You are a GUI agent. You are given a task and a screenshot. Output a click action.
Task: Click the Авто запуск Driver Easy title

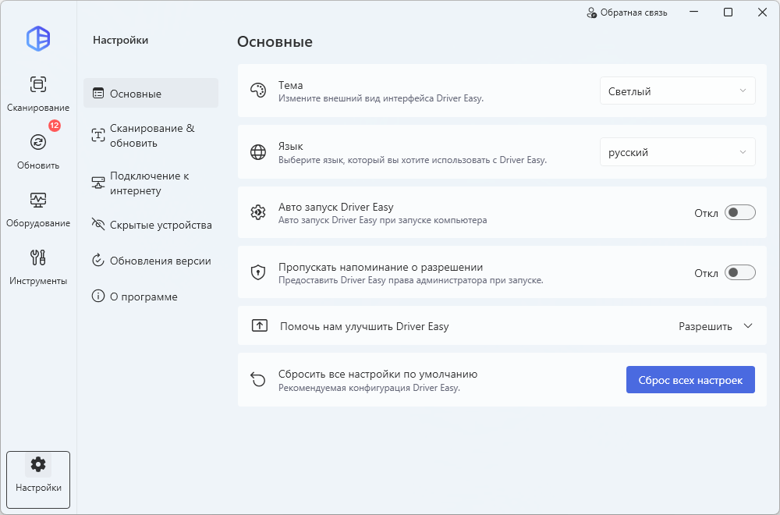click(x=335, y=207)
